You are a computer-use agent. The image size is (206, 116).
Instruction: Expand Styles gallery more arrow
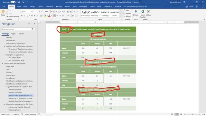120,16
